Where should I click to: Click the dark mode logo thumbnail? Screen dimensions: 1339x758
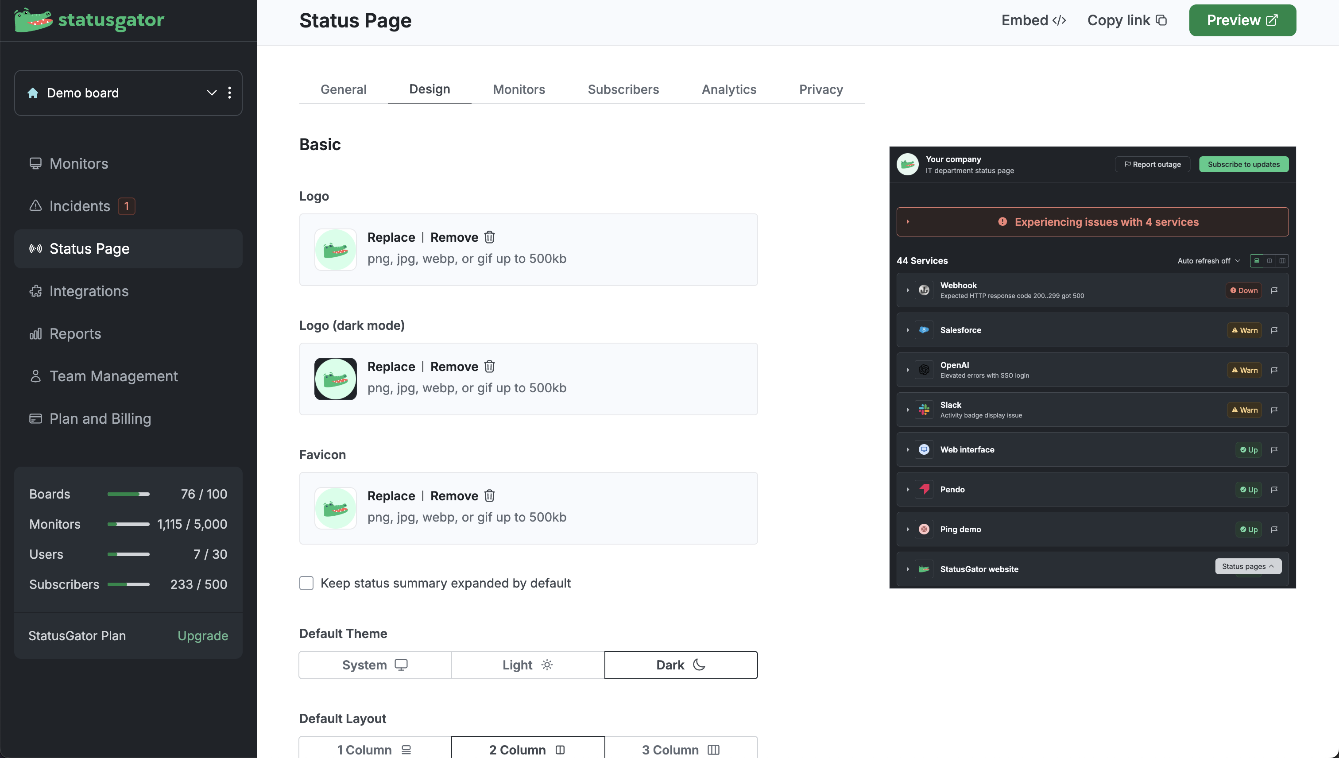click(335, 379)
